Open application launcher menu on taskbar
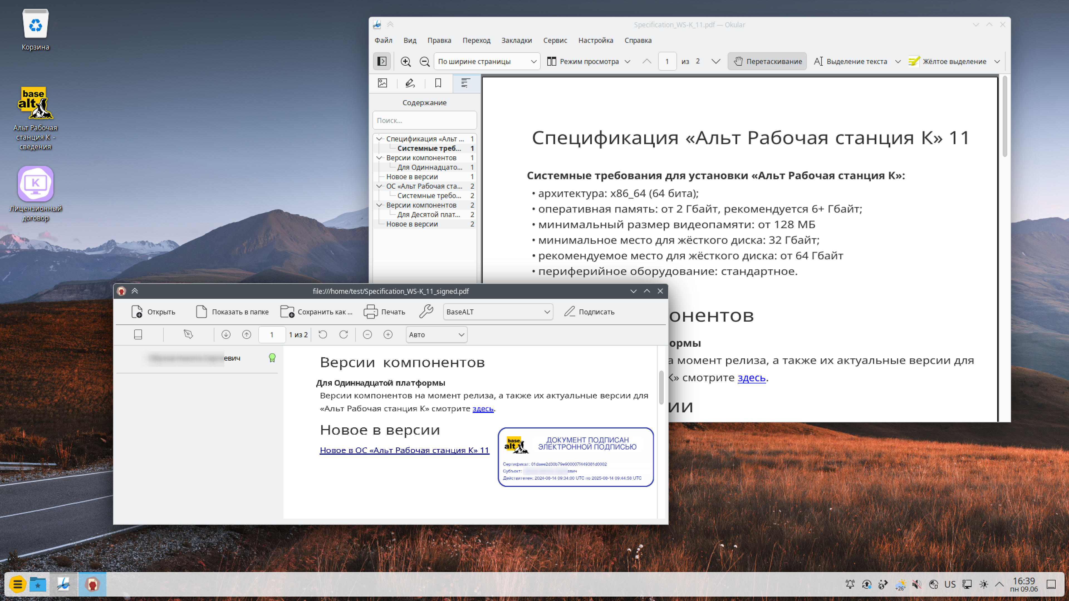 click(18, 585)
